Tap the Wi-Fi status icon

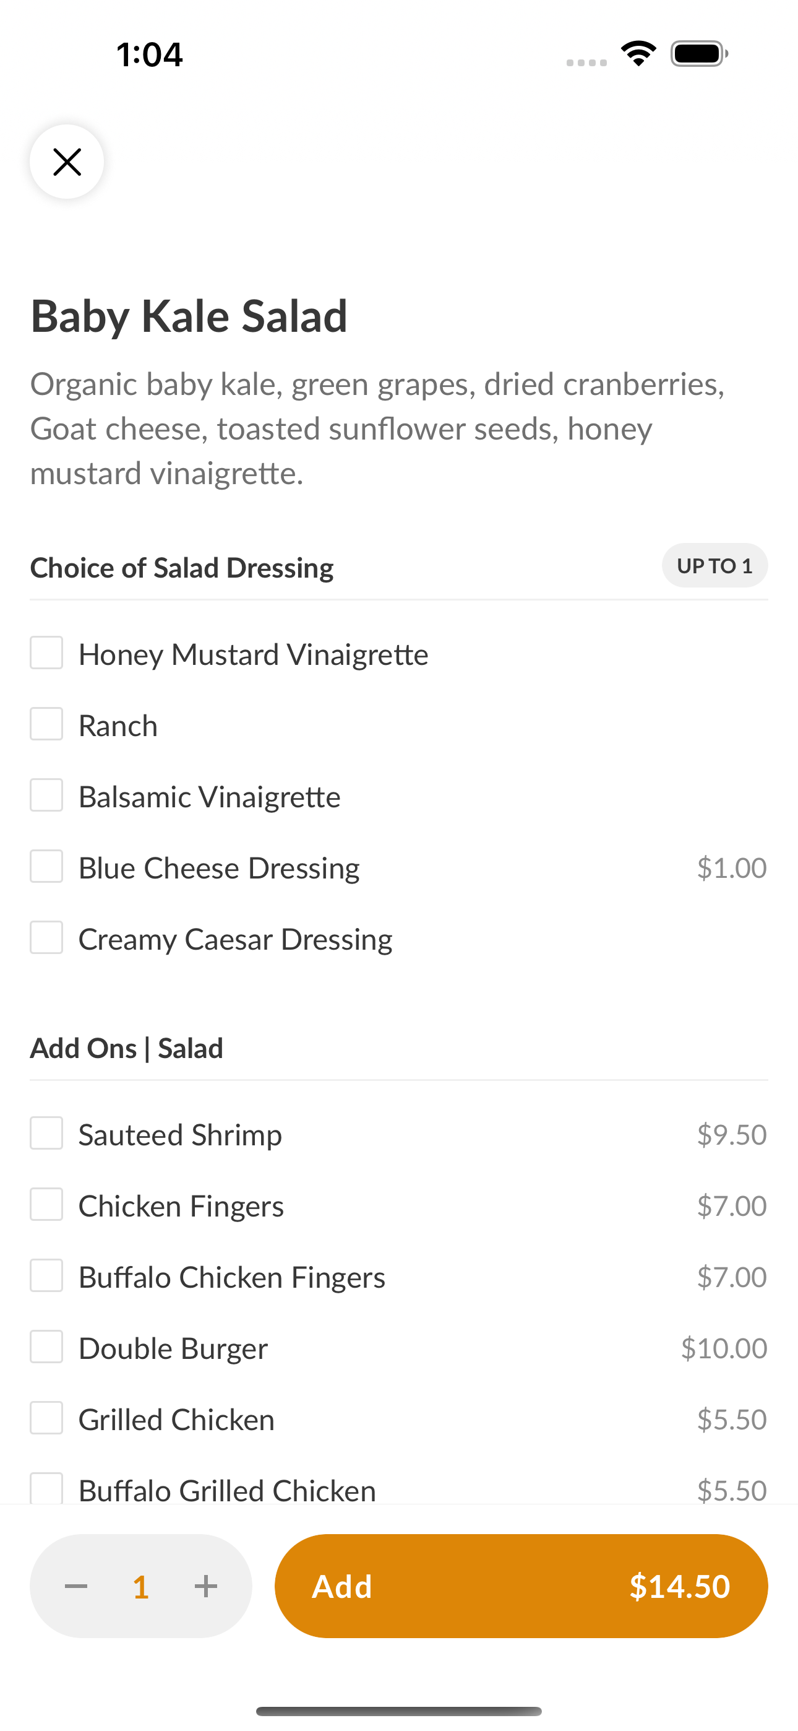tap(638, 53)
